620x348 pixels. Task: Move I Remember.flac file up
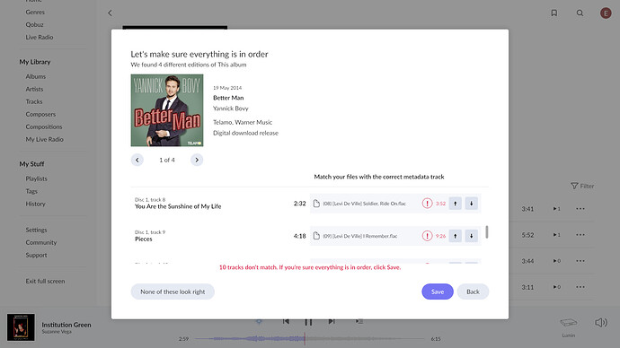pos(455,236)
